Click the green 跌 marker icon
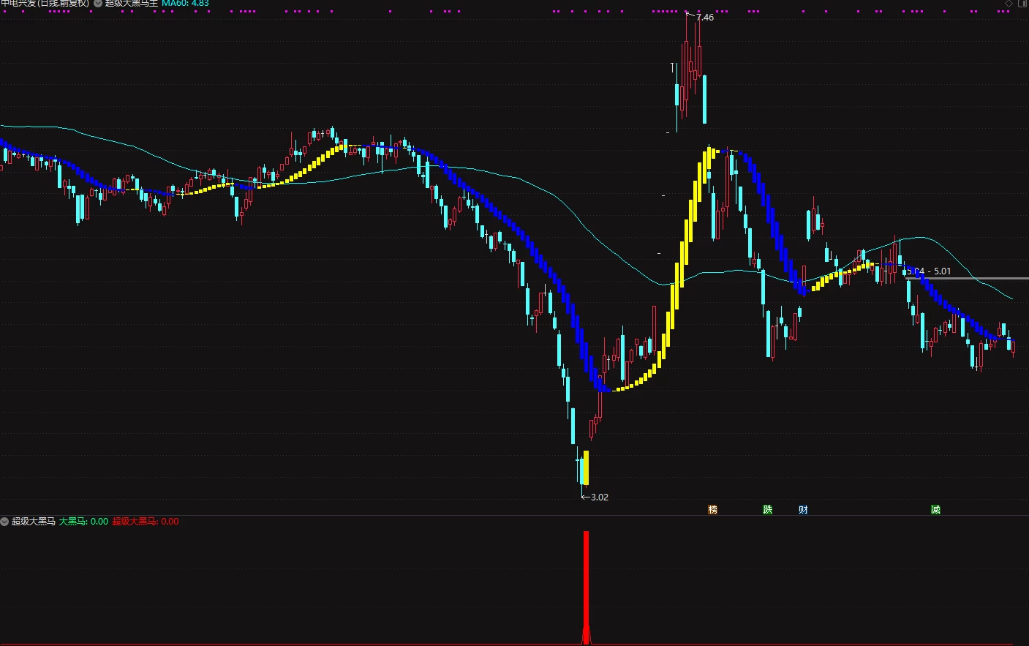The width and height of the screenshot is (1029, 646). pos(767,510)
